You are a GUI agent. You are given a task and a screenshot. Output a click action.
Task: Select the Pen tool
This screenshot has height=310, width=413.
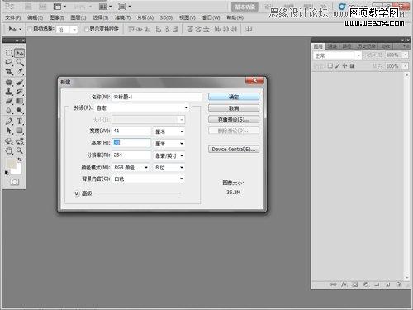click(9, 122)
